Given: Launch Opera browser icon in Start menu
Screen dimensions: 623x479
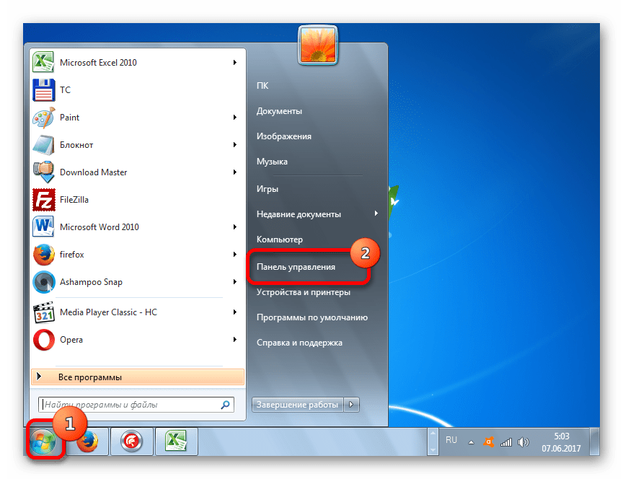Looking at the screenshot, I should click(x=44, y=339).
